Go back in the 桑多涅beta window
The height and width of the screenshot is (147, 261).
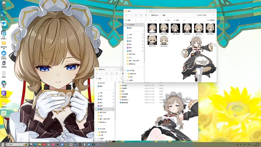tap(97, 73)
